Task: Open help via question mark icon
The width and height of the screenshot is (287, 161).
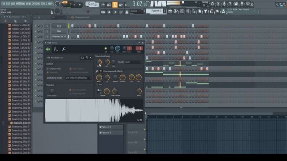Action: coord(230,4)
